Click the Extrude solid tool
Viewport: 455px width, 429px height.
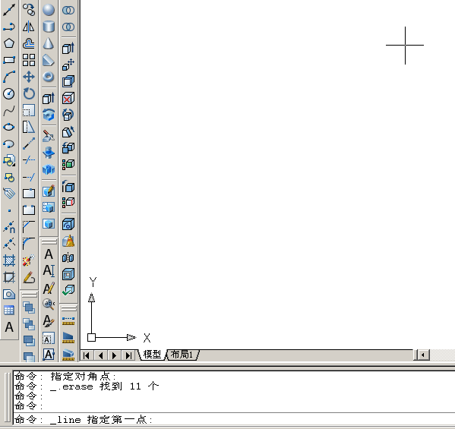[49, 99]
